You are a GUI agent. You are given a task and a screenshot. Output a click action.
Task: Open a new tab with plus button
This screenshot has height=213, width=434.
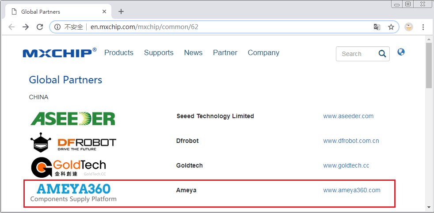coord(121,11)
